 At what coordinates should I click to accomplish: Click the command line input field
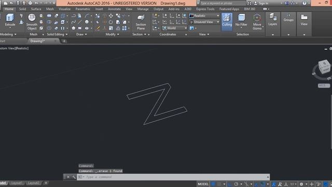tap(173, 177)
